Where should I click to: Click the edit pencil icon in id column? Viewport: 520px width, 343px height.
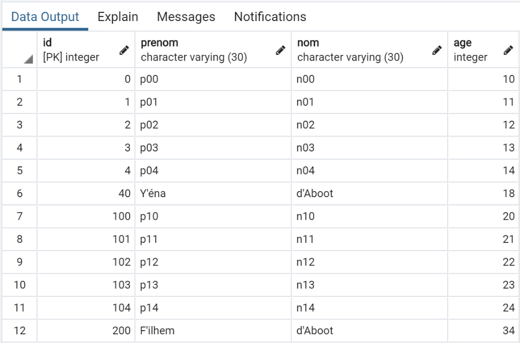click(124, 50)
